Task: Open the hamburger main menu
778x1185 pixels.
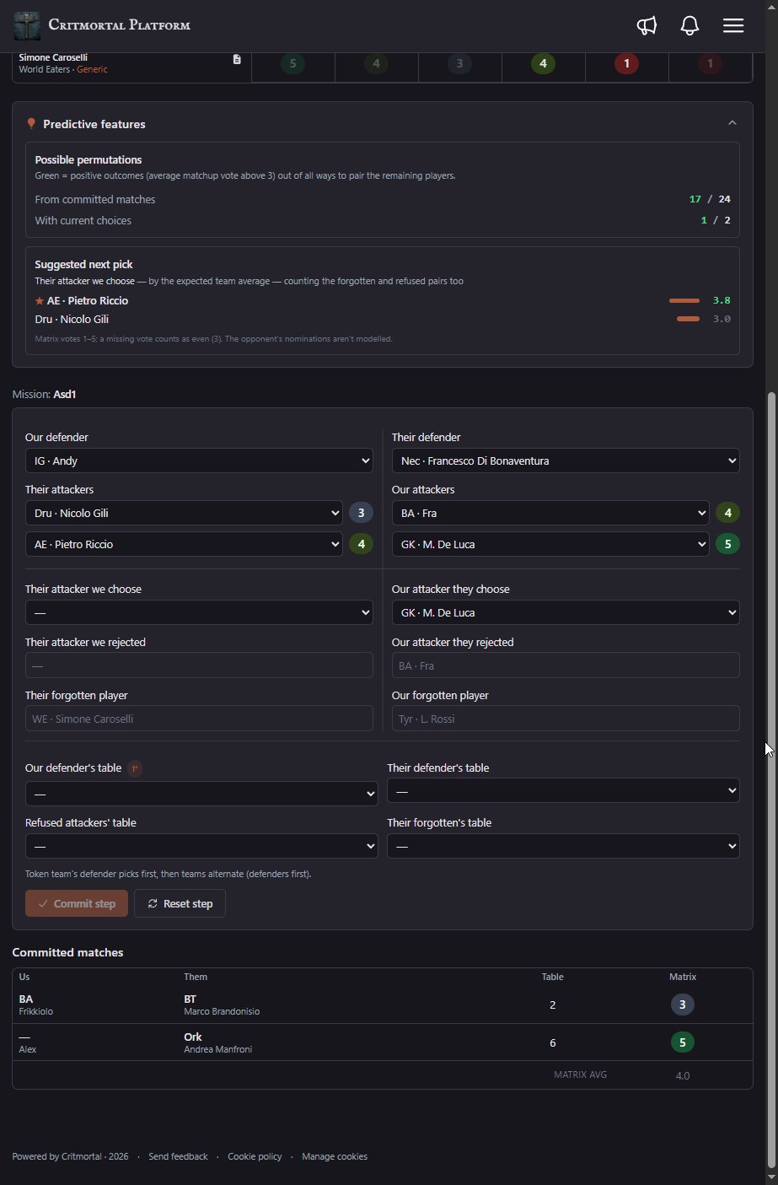Action: (x=733, y=25)
